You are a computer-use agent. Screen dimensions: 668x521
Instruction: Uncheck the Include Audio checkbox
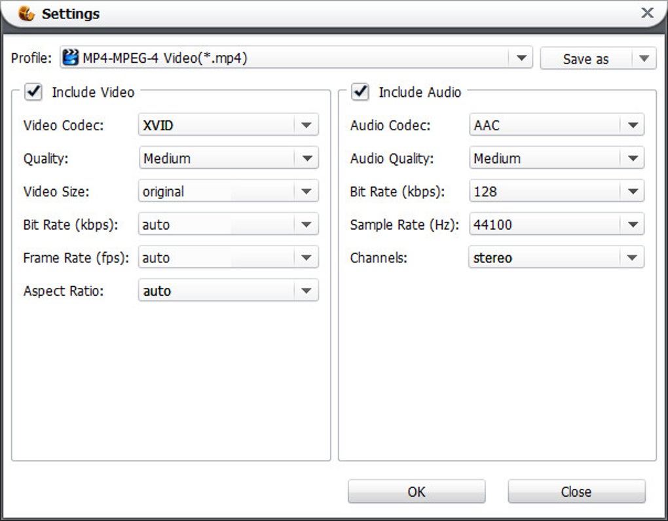360,92
